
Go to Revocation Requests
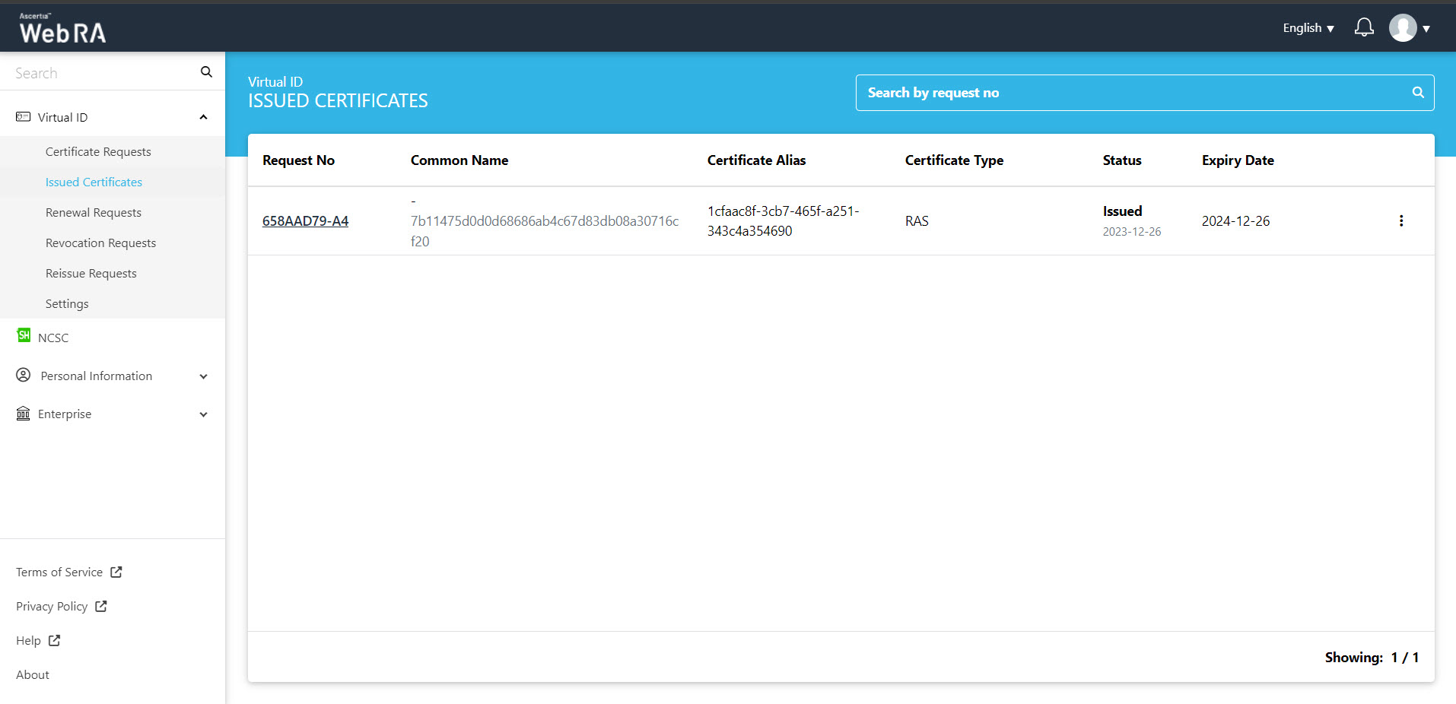(x=100, y=243)
